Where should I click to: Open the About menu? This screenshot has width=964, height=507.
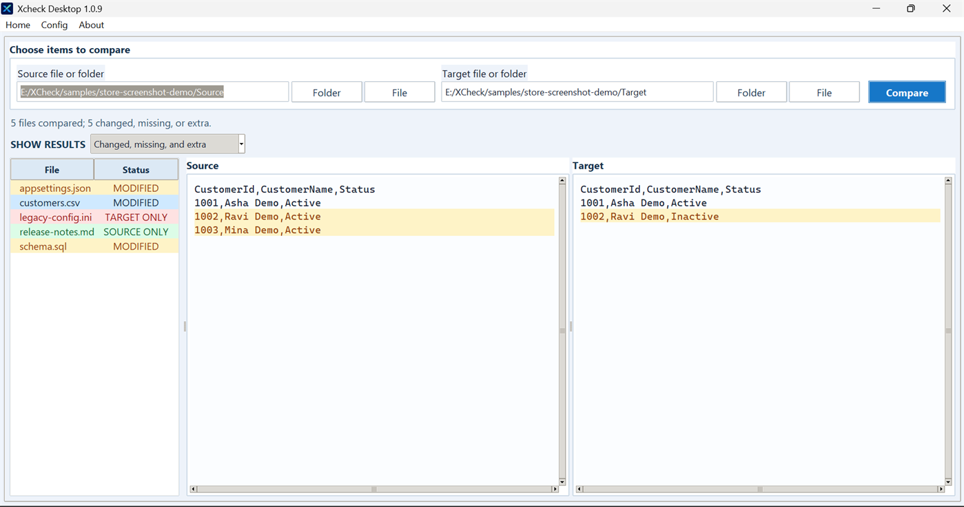[92, 25]
